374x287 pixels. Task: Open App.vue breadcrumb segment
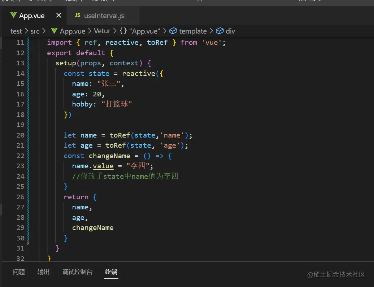click(72, 31)
